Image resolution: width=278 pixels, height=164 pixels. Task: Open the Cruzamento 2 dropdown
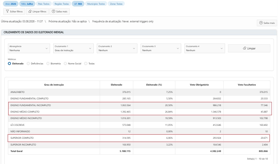click(117, 48)
